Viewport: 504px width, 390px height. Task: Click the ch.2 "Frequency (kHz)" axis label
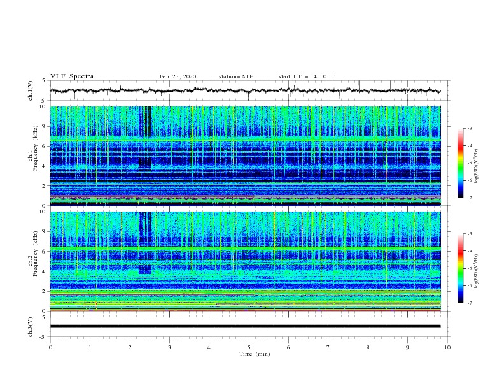(x=36, y=254)
